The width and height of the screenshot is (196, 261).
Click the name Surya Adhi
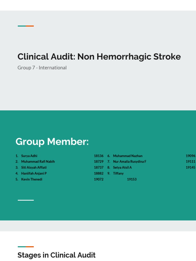click(29, 156)
